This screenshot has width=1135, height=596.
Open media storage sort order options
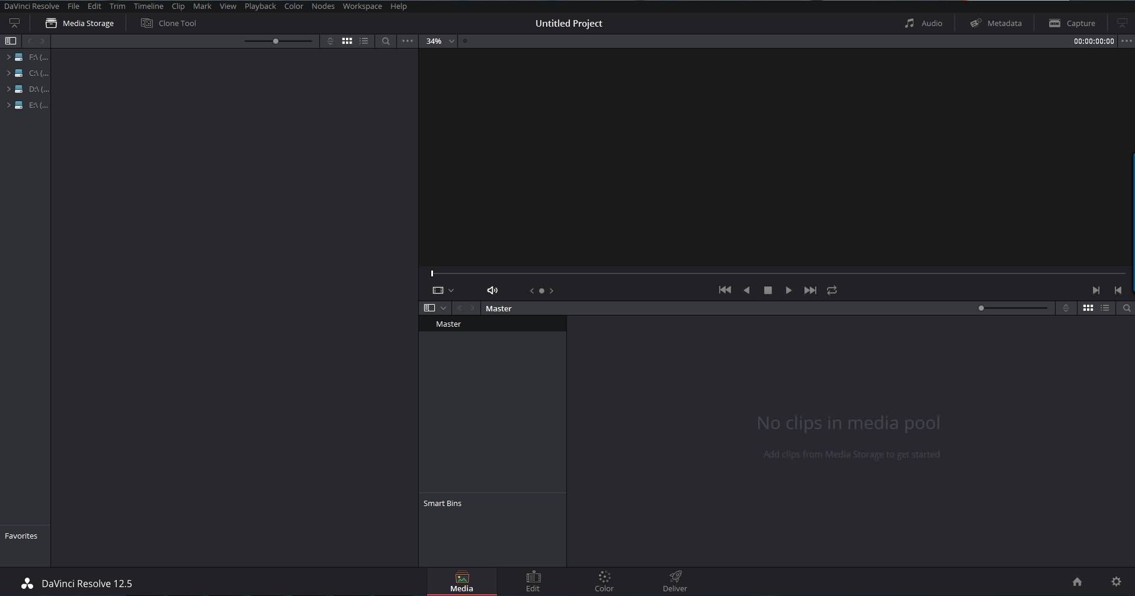[x=330, y=41]
